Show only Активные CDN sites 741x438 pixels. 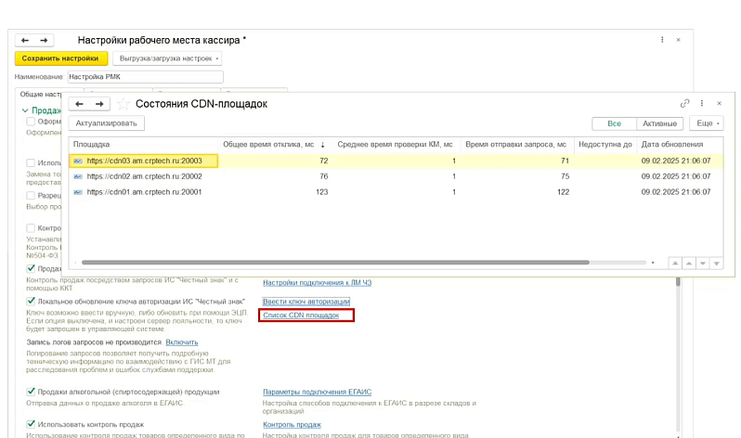[659, 123]
